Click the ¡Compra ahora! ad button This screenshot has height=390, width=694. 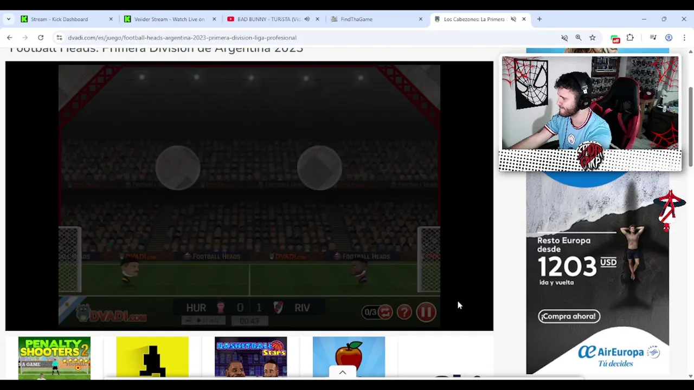click(x=569, y=316)
